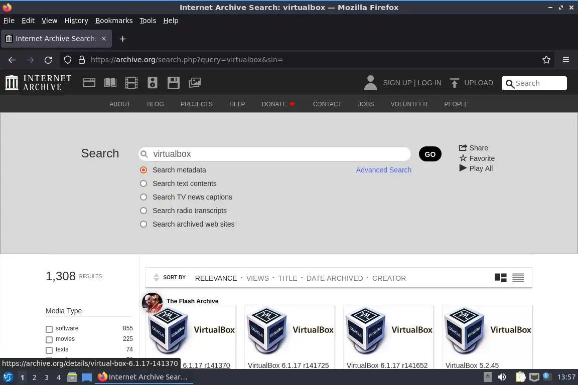Click the Upload arrow icon
The width and height of the screenshot is (578, 385).
click(454, 83)
